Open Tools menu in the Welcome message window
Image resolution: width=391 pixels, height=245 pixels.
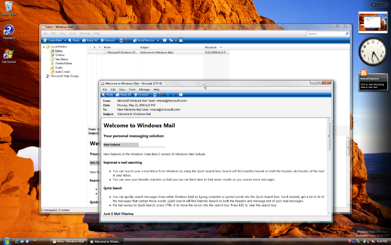coord(132,89)
